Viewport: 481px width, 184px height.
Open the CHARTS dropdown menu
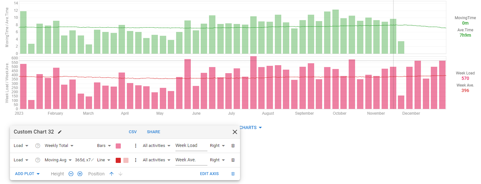251,127
